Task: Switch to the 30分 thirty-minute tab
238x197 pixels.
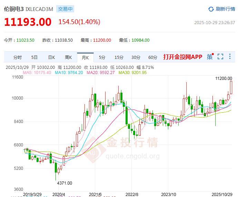Action: (x=136, y=57)
